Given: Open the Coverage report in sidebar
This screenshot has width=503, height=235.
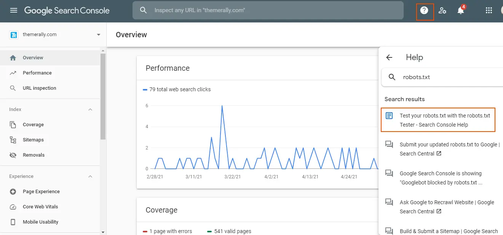Looking at the screenshot, I should [x=50, y=125].
